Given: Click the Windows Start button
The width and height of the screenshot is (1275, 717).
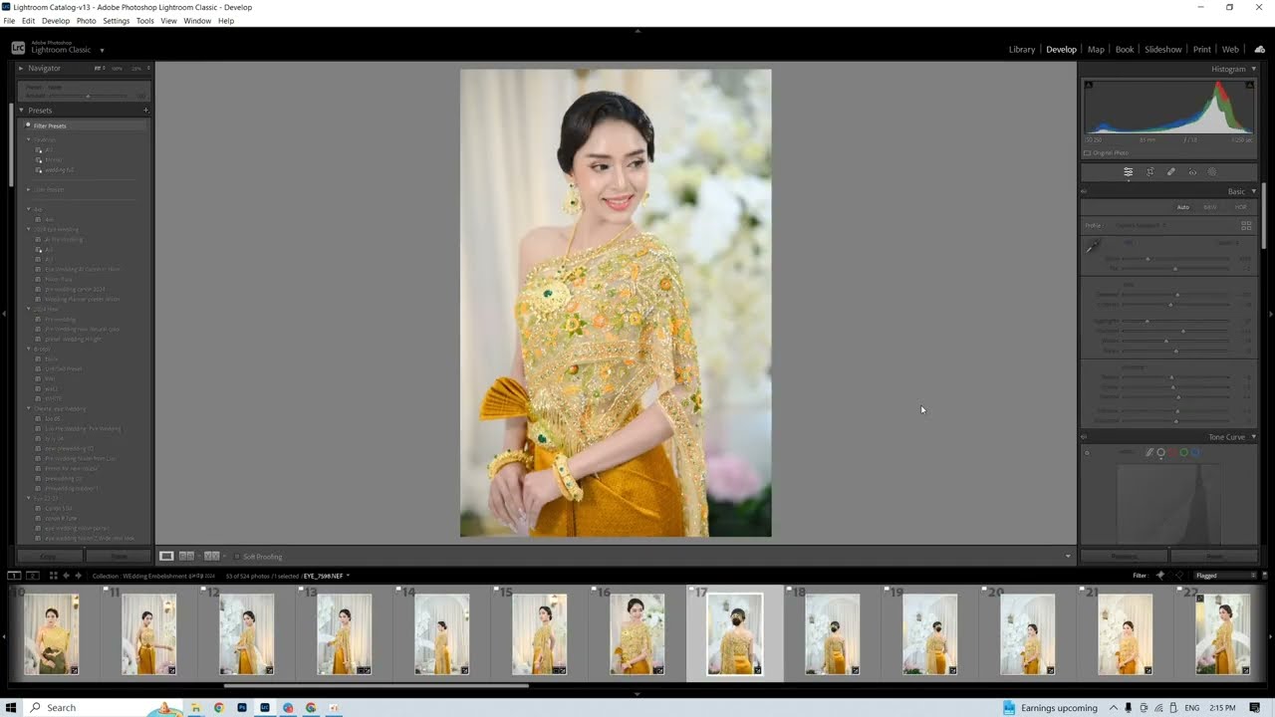Looking at the screenshot, I should [12, 707].
